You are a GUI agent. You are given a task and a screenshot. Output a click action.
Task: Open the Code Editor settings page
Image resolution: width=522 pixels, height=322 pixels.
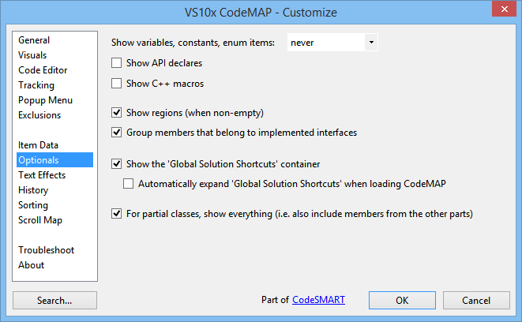click(43, 70)
